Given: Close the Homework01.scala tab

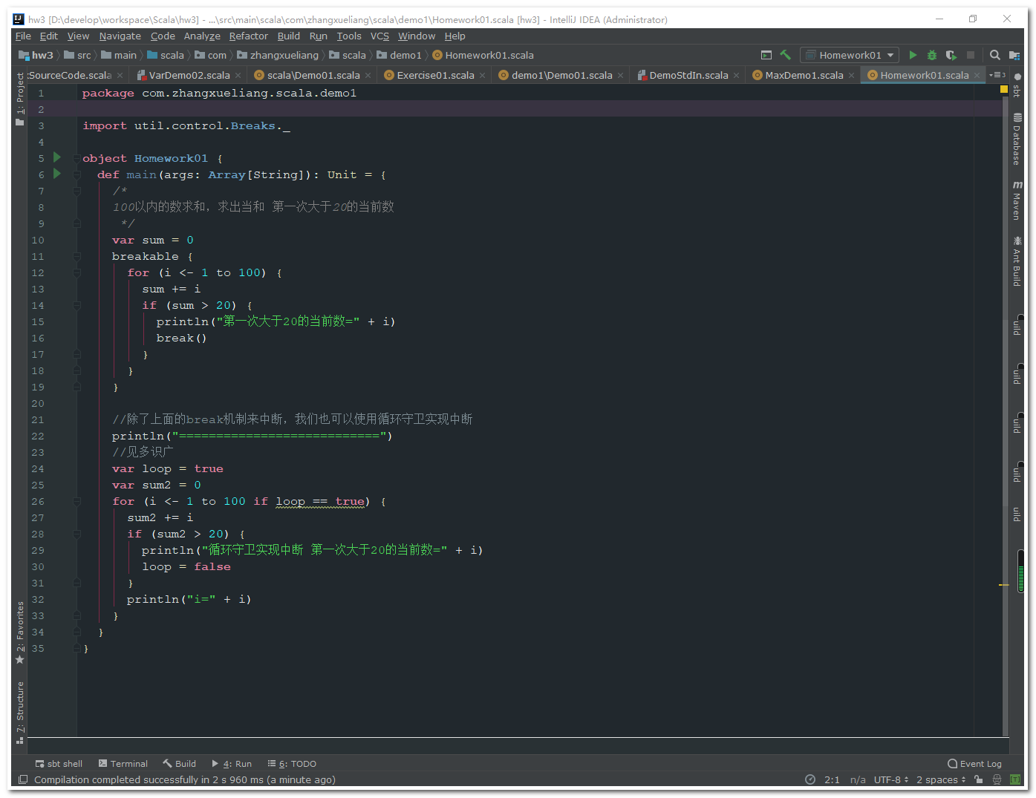Looking at the screenshot, I should coord(977,75).
